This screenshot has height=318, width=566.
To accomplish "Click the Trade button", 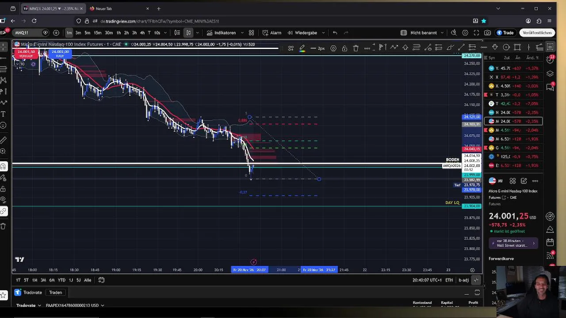I will pos(505,33).
